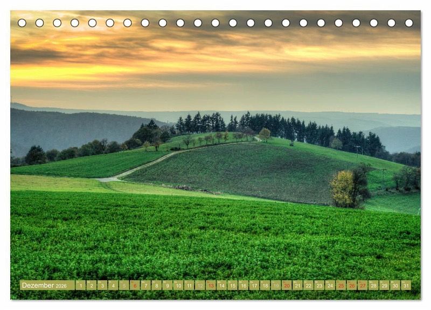This screenshot has width=431, height=310.
Task: Click the faded day 12 cell
Action: pos(200,285)
